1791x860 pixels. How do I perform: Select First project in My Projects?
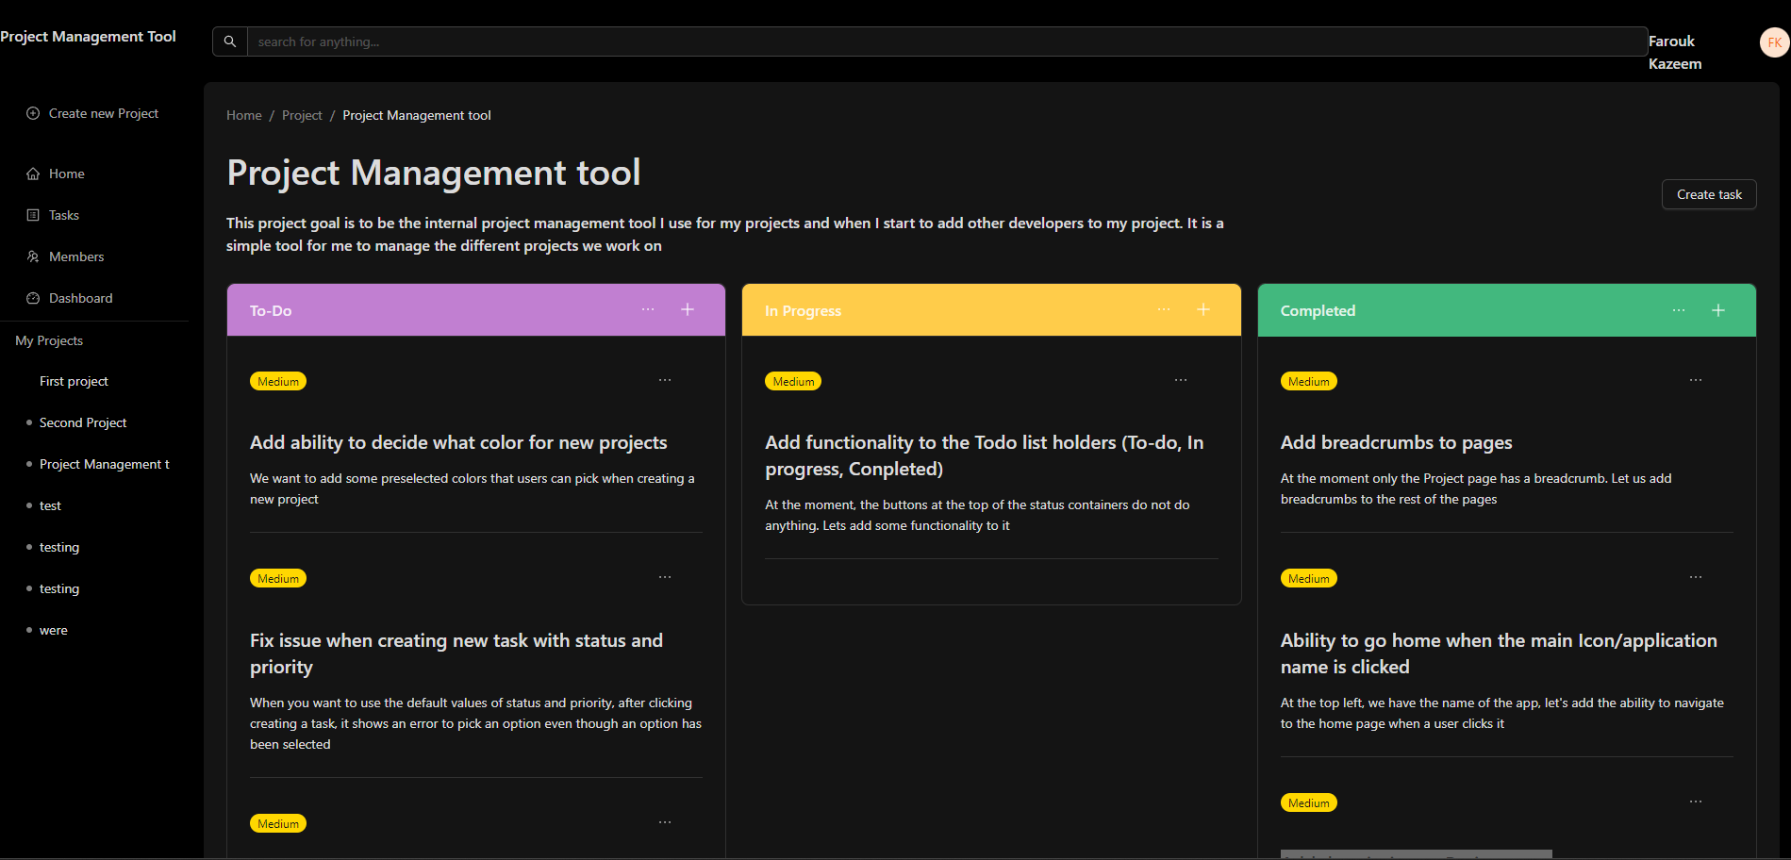coord(74,381)
